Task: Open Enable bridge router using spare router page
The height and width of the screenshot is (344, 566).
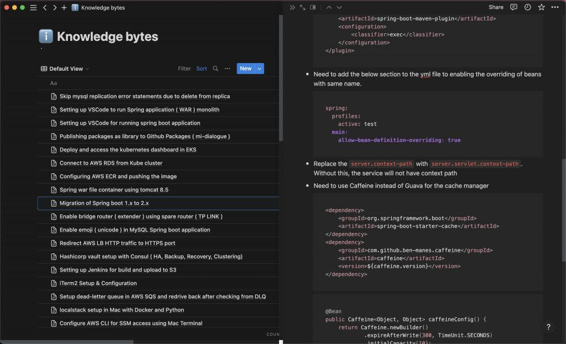Action: pos(141,216)
